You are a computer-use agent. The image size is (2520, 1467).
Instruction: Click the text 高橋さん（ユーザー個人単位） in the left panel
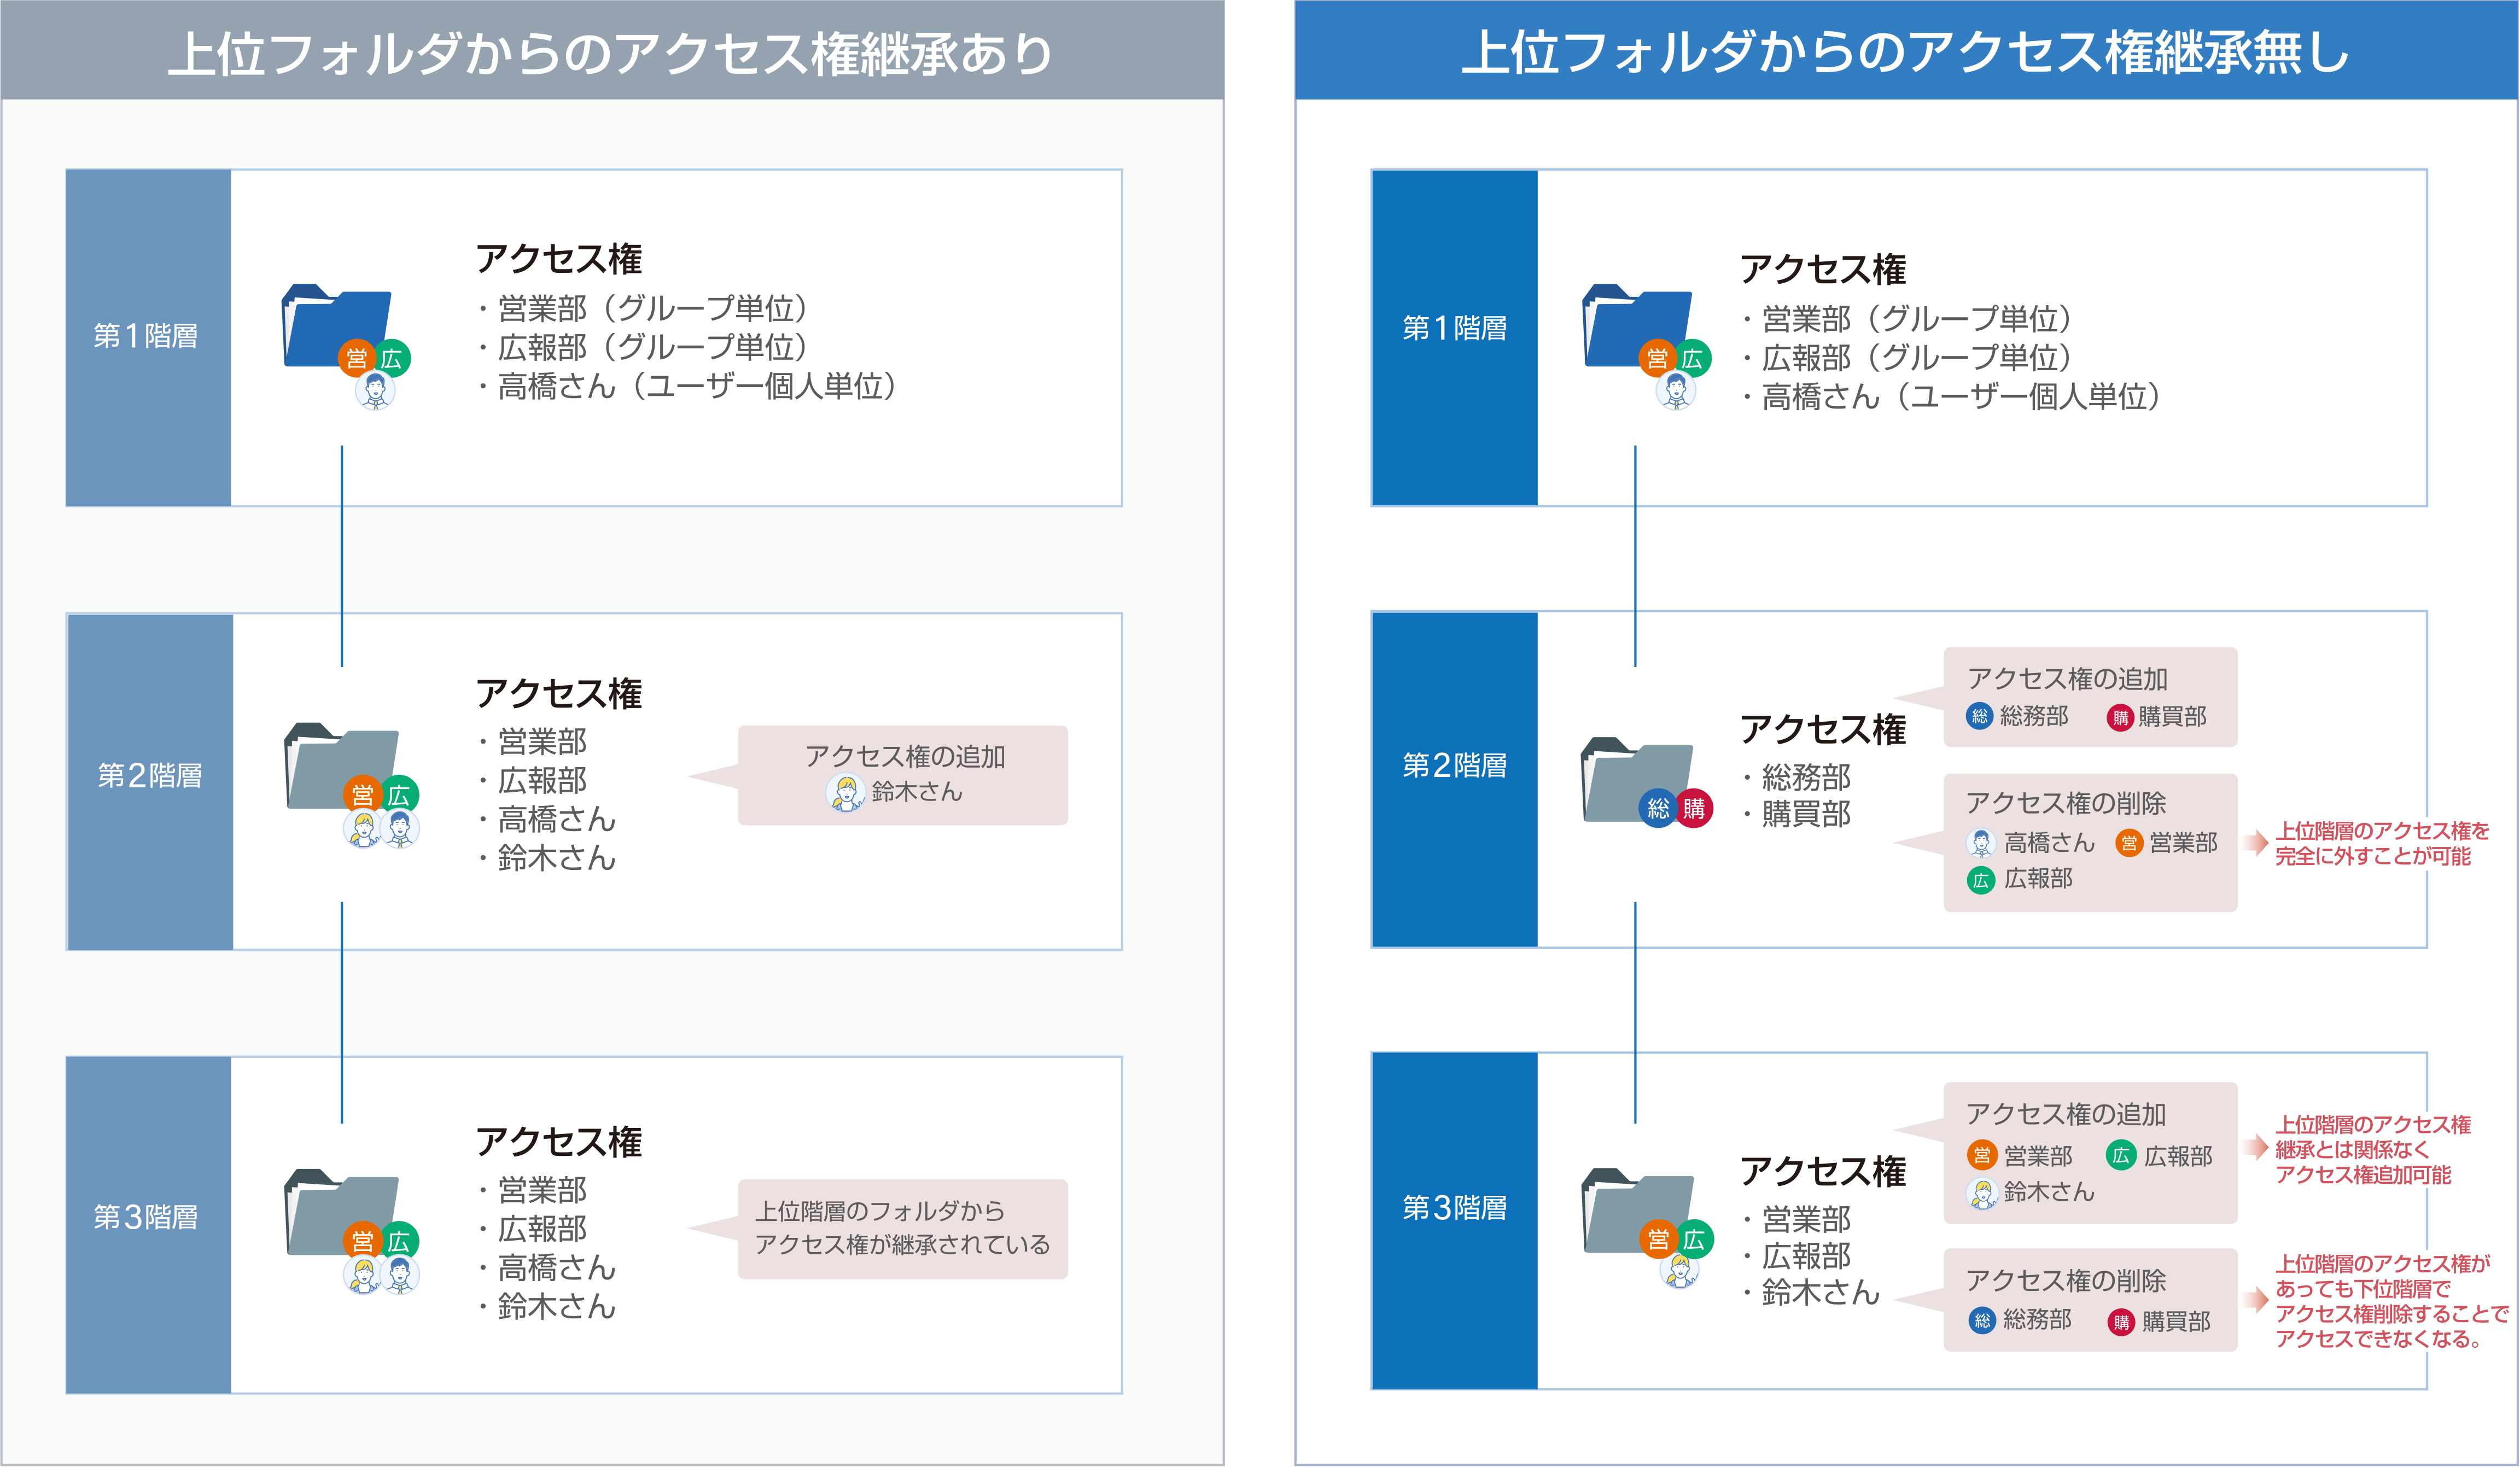click(699, 386)
